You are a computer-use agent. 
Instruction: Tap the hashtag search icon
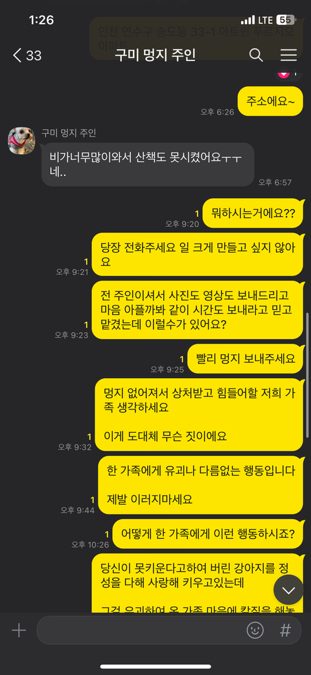tap(285, 631)
